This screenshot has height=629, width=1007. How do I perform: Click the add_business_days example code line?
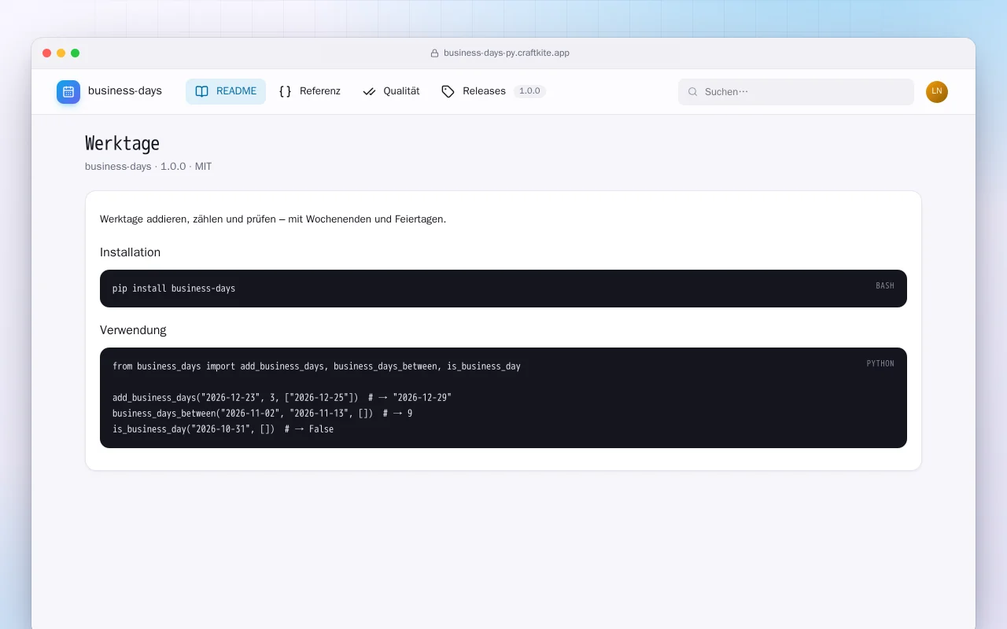click(x=282, y=398)
